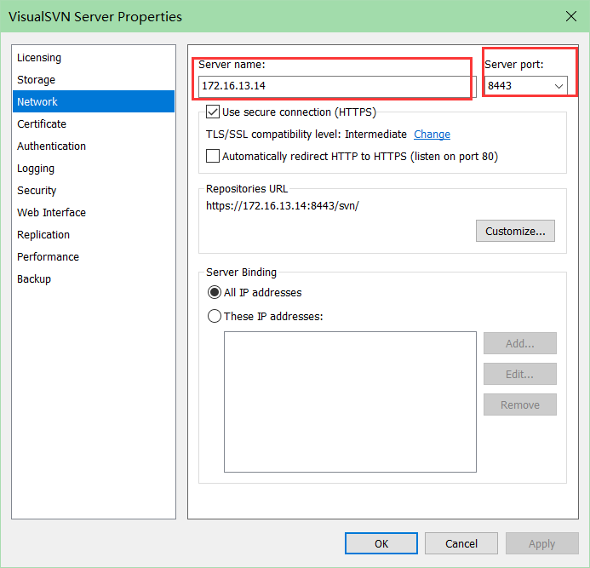Click the Server name input field

pos(337,86)
